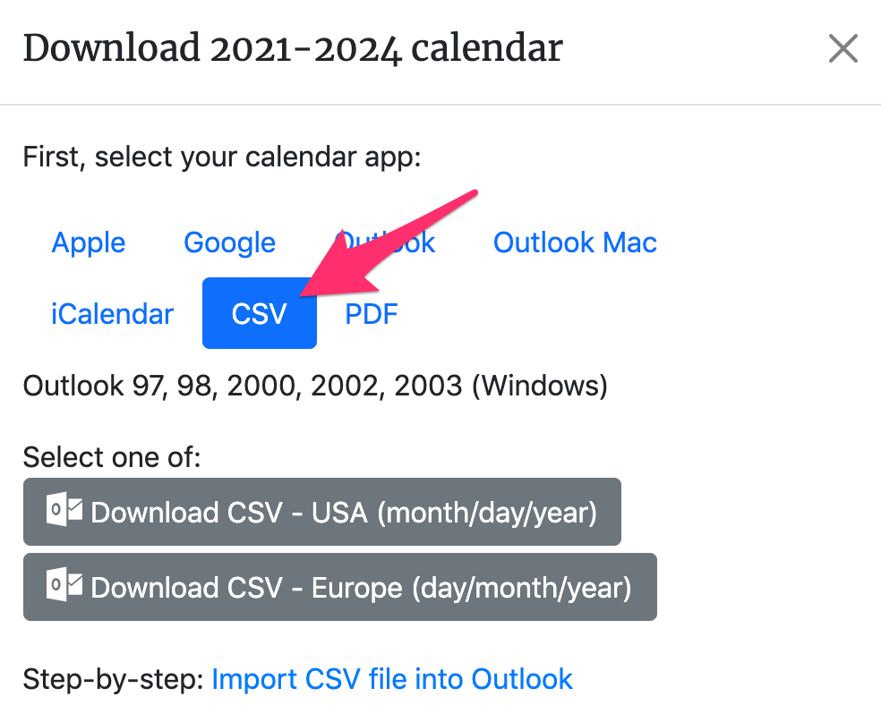Close the Download calendar dialog

coord(843,49)
